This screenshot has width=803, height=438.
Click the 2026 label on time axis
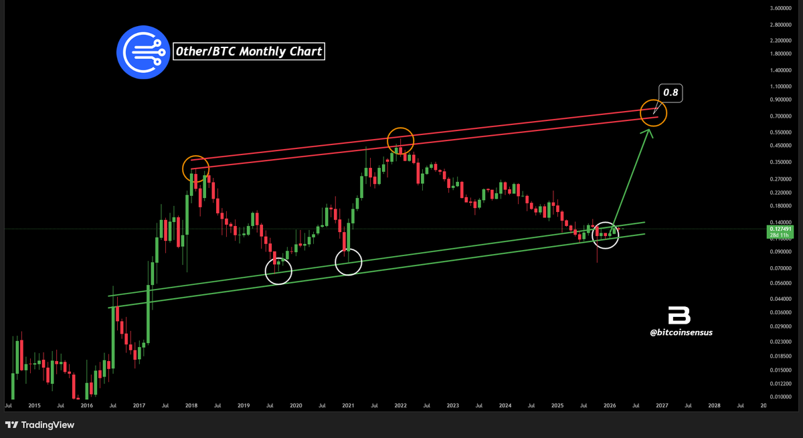610,405
